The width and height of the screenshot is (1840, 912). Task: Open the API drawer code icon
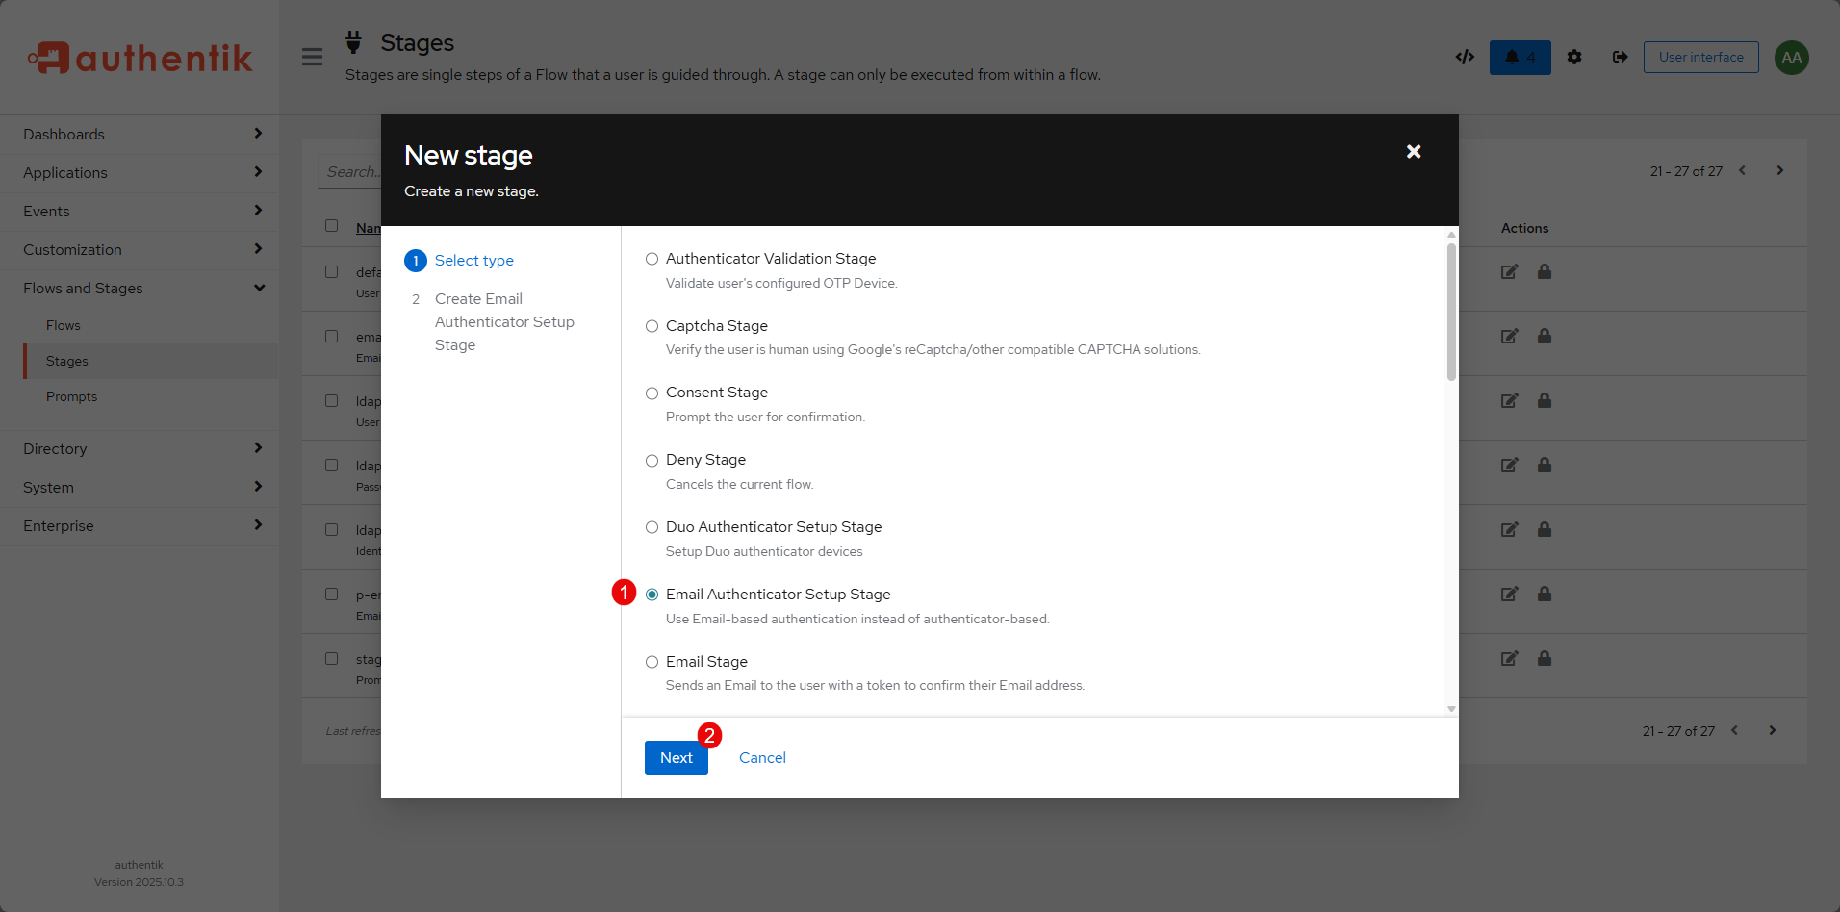point(1465,58)
